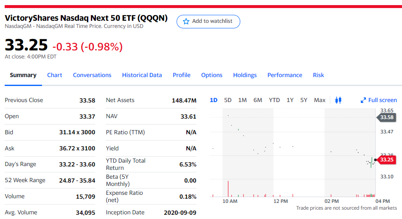Click the 33.47 price axis label

(387, 132)
